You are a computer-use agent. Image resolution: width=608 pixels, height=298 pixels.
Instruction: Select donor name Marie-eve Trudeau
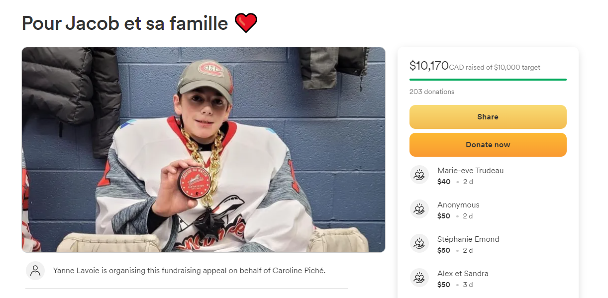[x=470, y=171]
